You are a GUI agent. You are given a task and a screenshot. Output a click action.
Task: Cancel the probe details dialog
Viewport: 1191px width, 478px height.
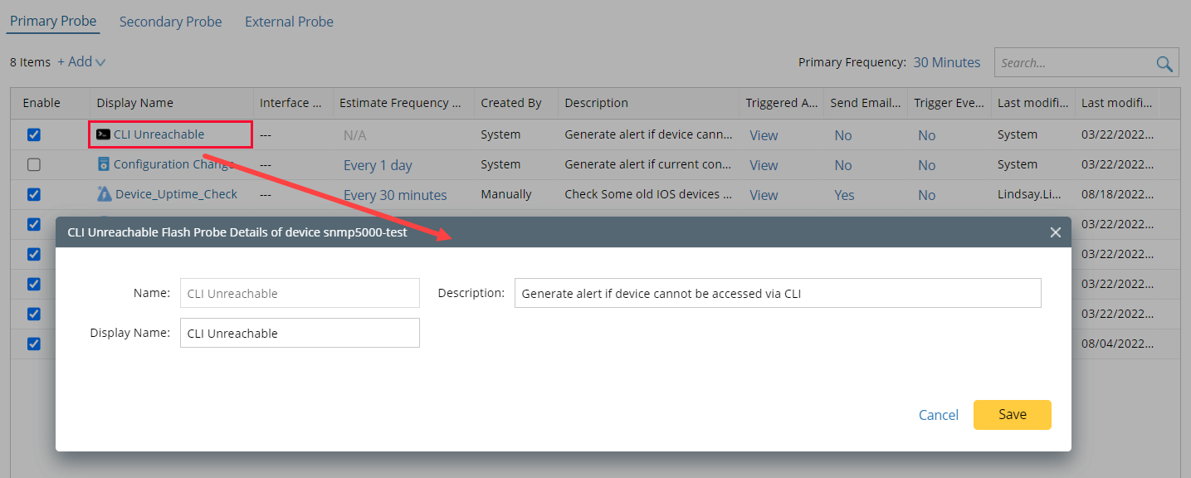tap(938, 414)
